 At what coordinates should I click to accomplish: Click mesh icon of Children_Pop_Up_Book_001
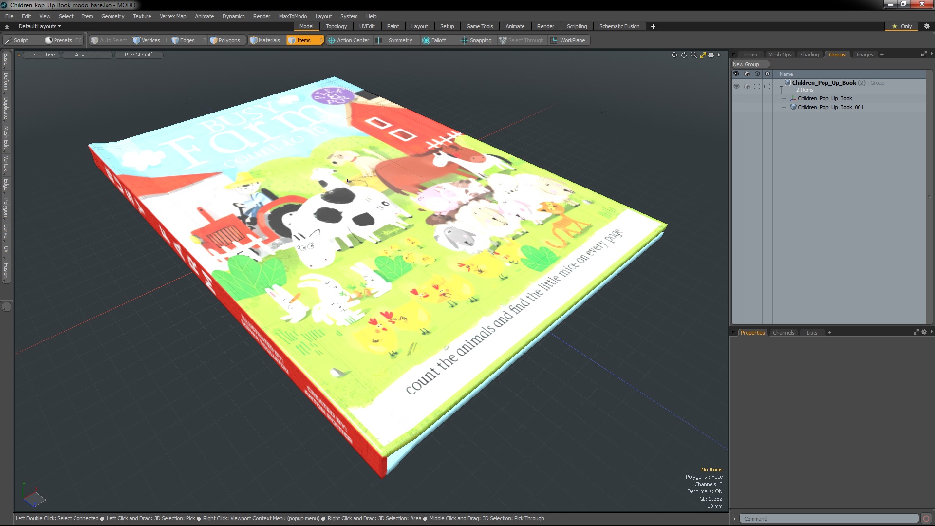(x=793, y=107)
